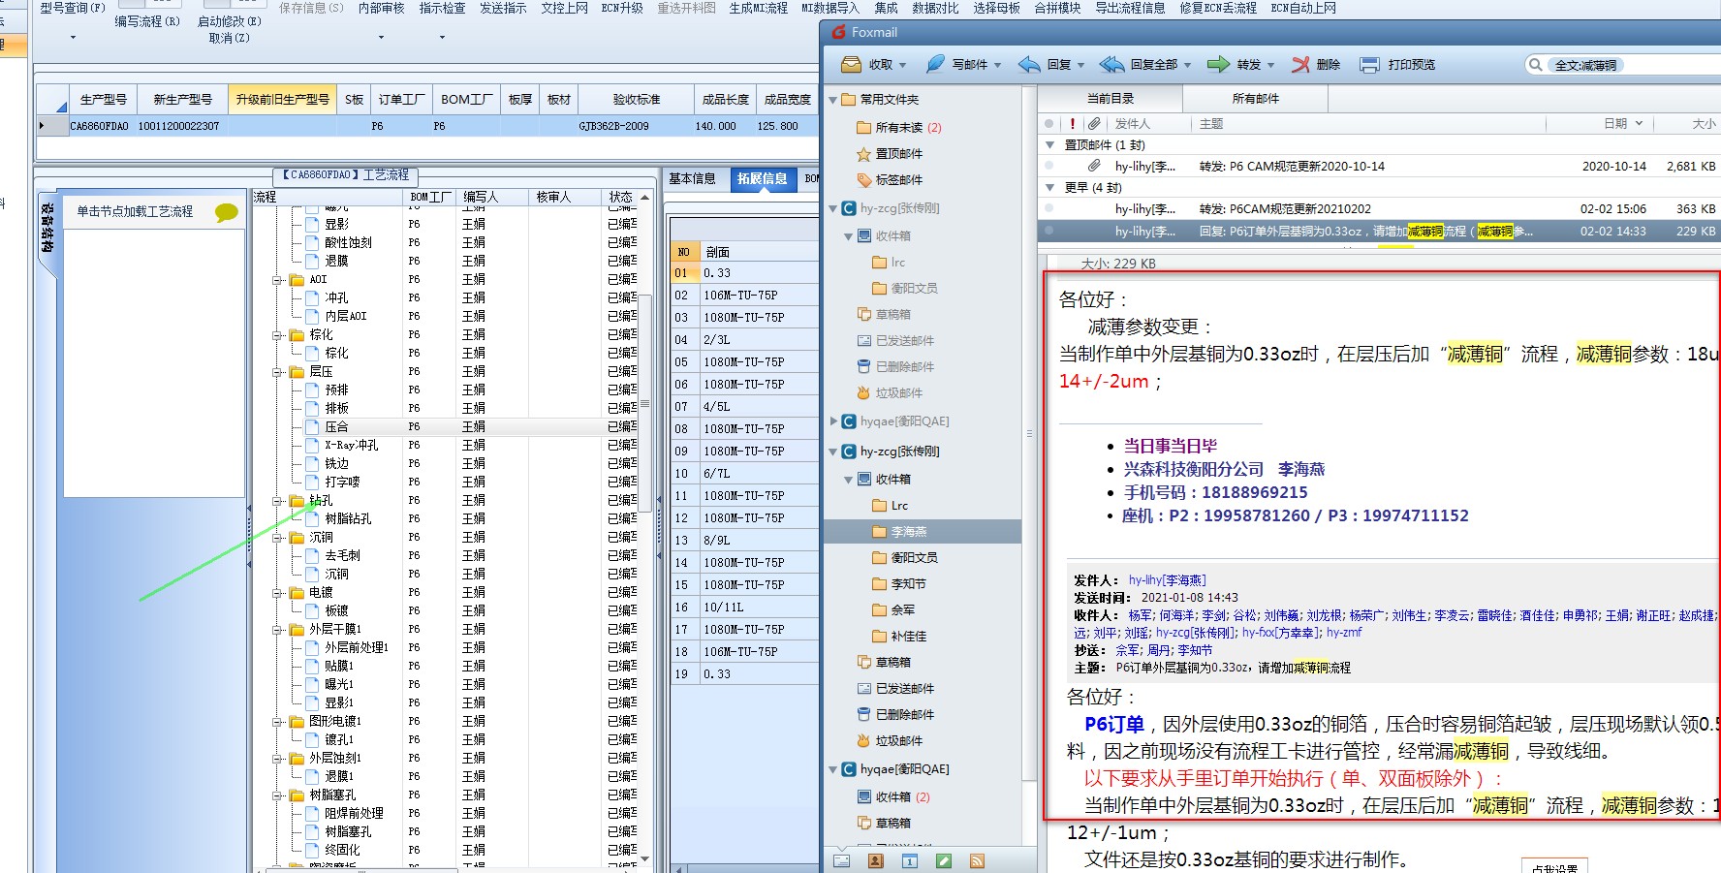Click the mail view icon in Foxmail bottom bar

[x=841, y=860]
